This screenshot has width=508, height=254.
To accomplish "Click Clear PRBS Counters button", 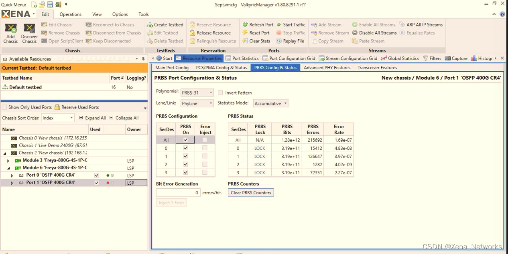I will coord(251,193).
